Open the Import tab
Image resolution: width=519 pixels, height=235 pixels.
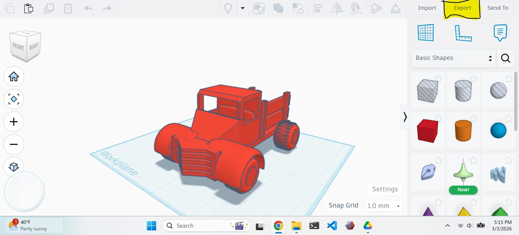(x=427, y=8)
